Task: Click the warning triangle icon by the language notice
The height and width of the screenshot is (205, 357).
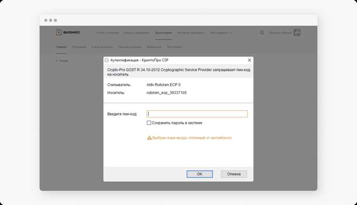Action: (149, 137)
